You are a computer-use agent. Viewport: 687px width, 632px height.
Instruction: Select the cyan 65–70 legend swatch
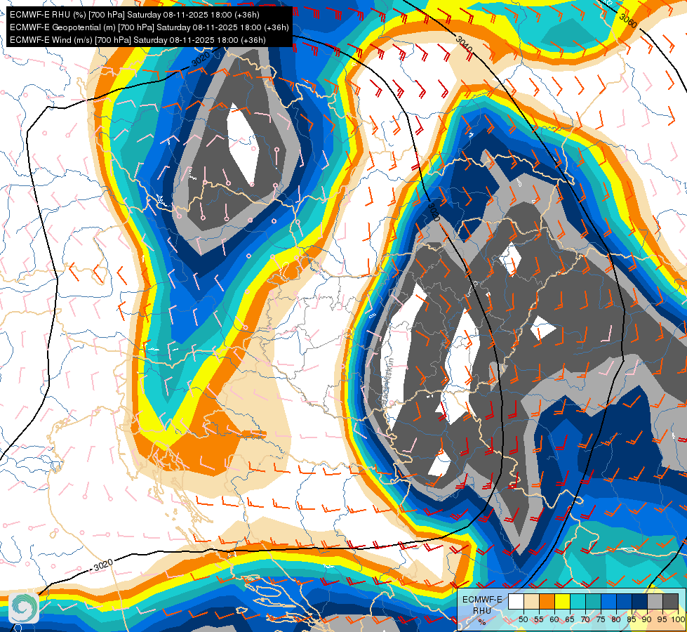coord(578,601)
